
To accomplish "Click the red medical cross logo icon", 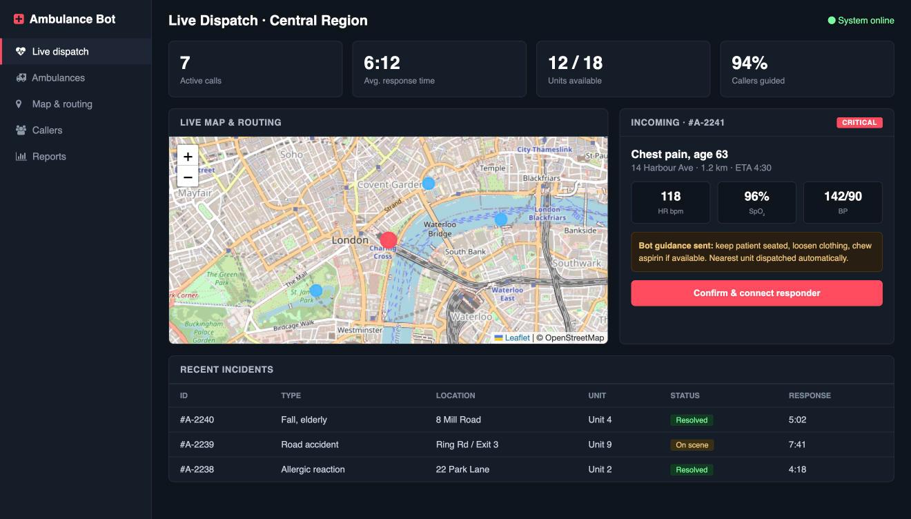I will pos(19,19).
